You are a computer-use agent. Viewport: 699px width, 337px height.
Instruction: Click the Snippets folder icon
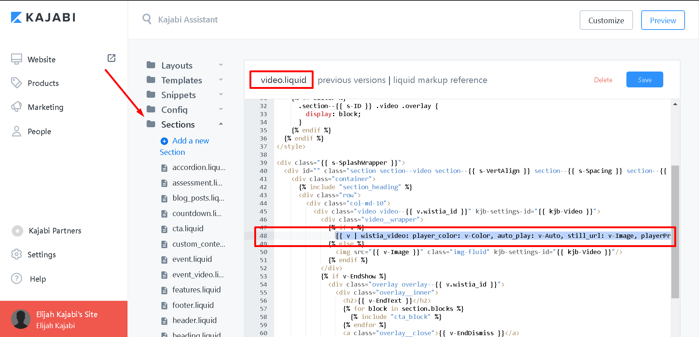pyautogui.click(x=151, y=94)
